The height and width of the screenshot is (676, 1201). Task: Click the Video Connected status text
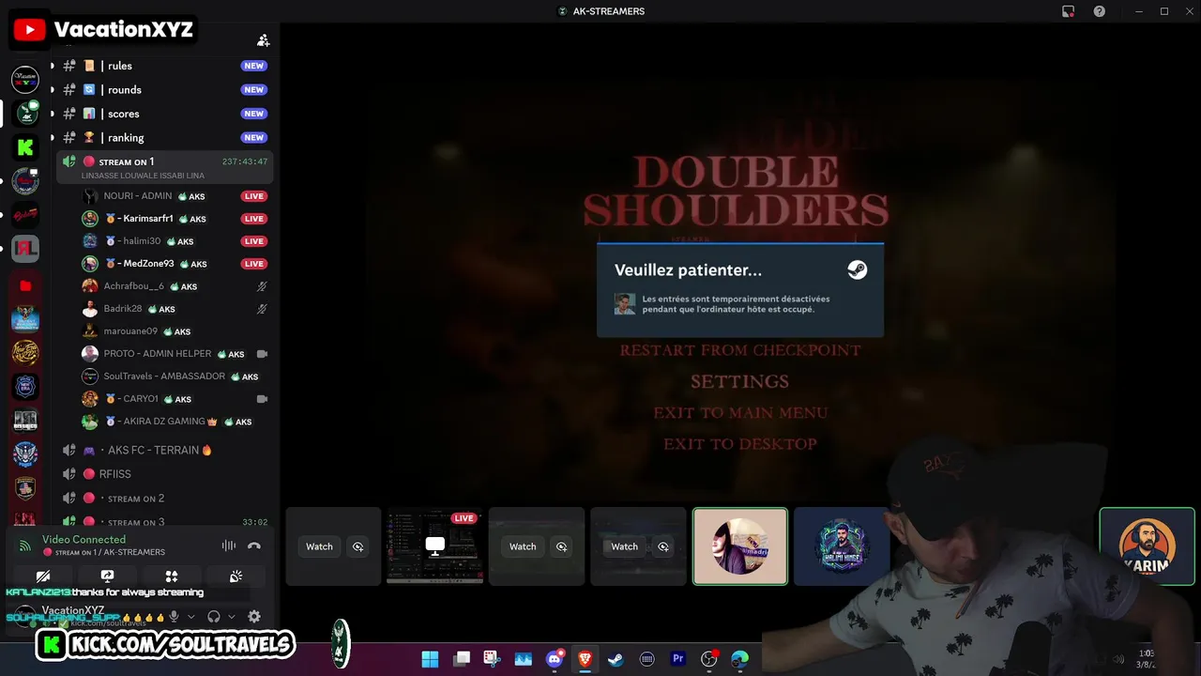84,540
